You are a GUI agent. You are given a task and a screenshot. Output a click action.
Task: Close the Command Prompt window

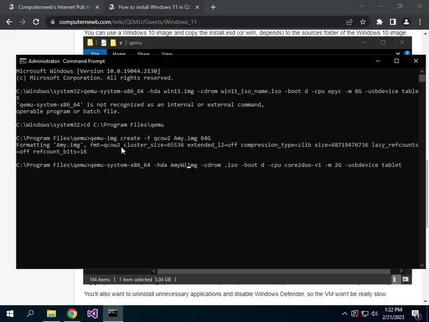pyautogui.click(x=416, y=61)
